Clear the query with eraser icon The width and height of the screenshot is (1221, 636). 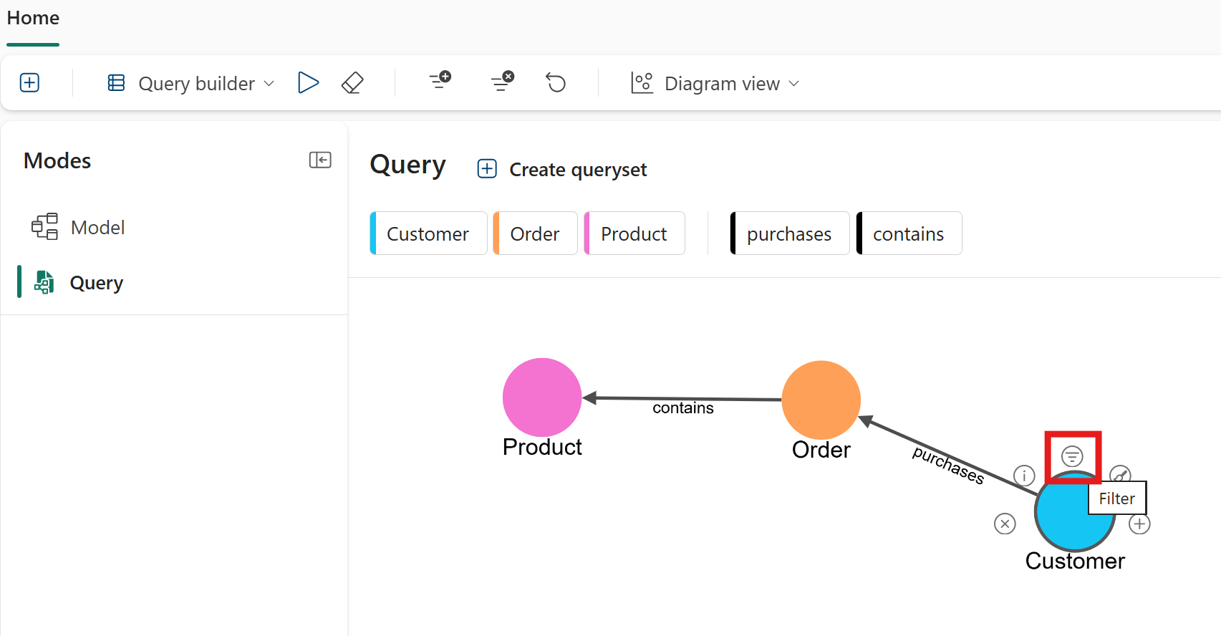tap(352, 83)
